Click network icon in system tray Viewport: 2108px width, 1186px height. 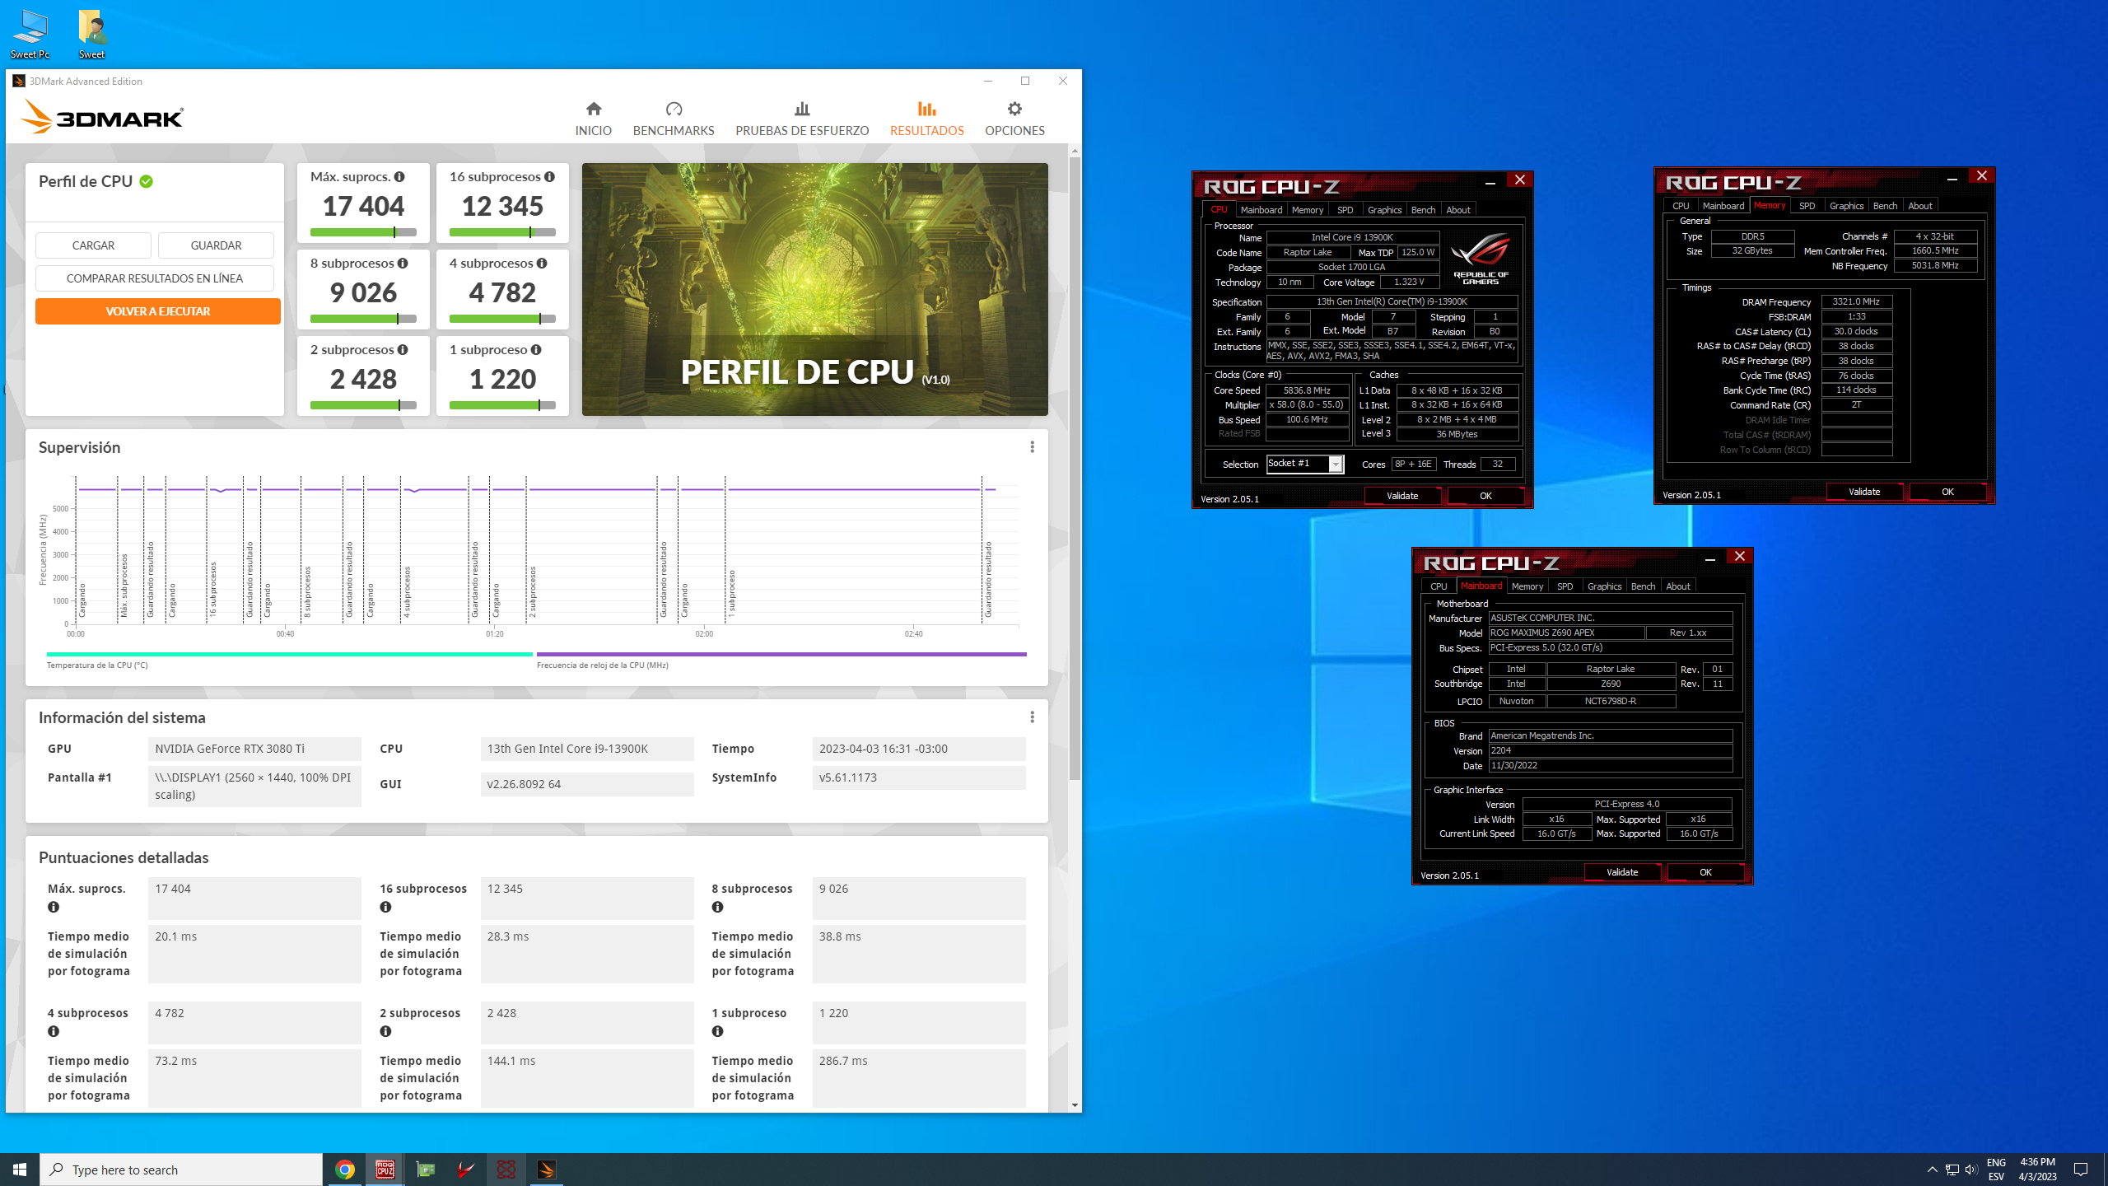point(1952,1170)
